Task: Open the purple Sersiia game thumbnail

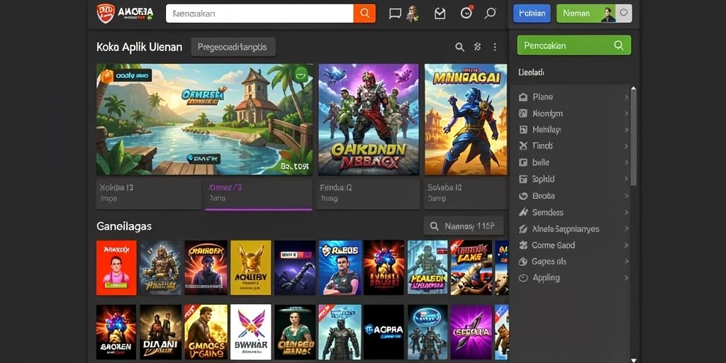Action: [x=471, y=332]
